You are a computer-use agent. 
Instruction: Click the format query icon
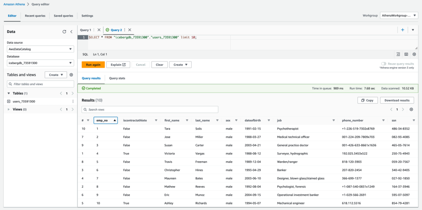tap(398, 54)
